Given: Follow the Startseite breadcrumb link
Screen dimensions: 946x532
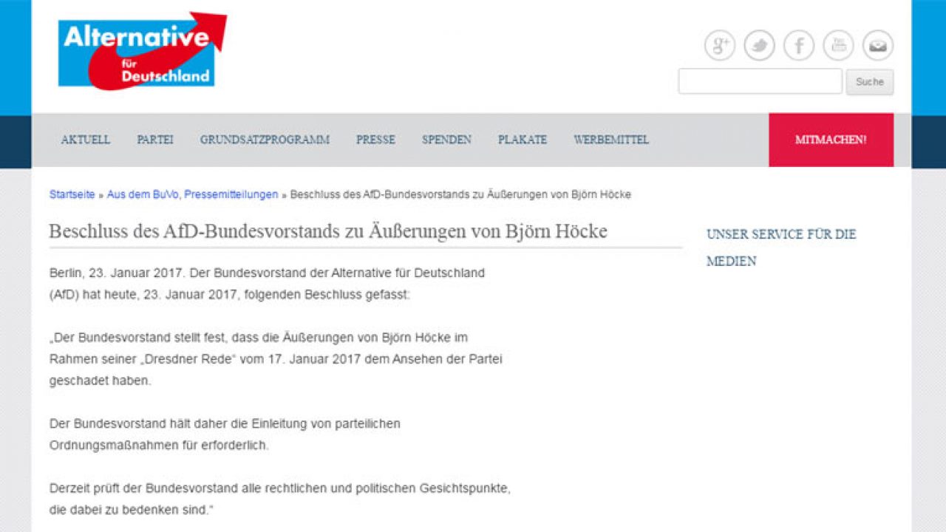Looking at the screenshot, I should [x=72, y=194].
